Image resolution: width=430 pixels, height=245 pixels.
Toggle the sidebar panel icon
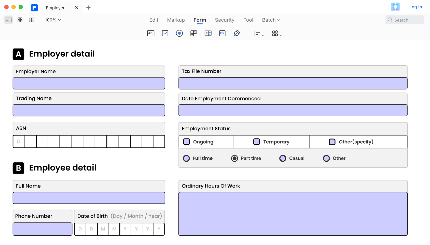9,20
